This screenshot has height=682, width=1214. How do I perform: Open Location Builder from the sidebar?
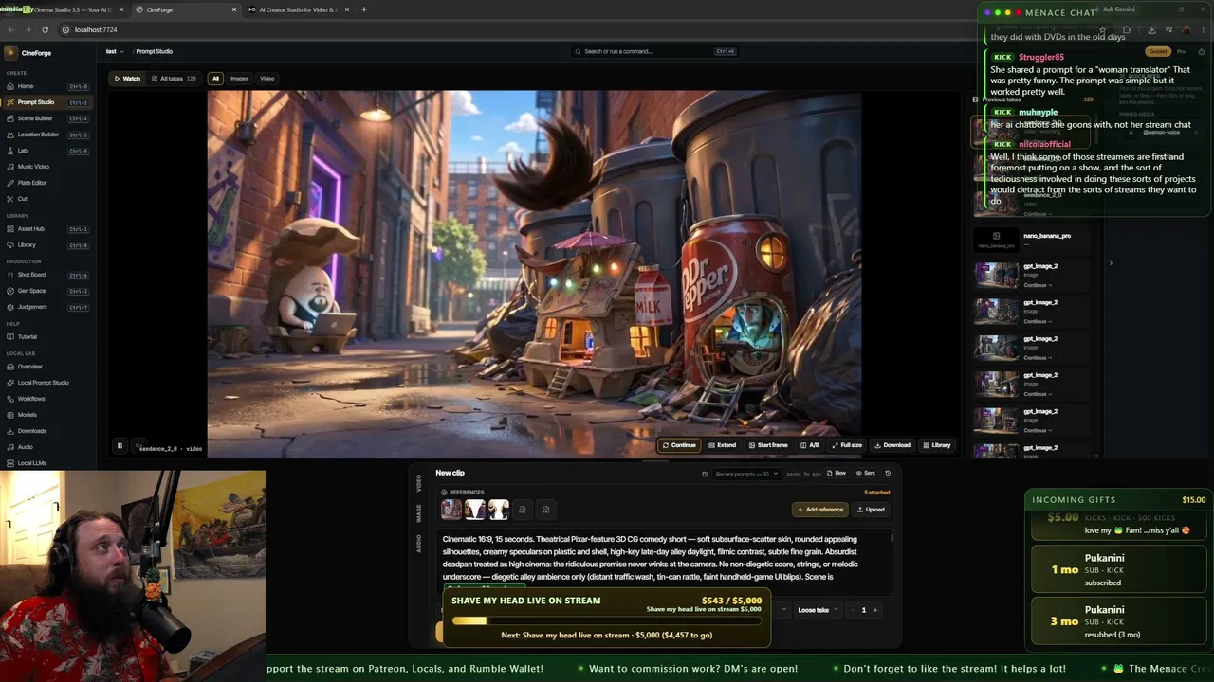pos(47,135)
